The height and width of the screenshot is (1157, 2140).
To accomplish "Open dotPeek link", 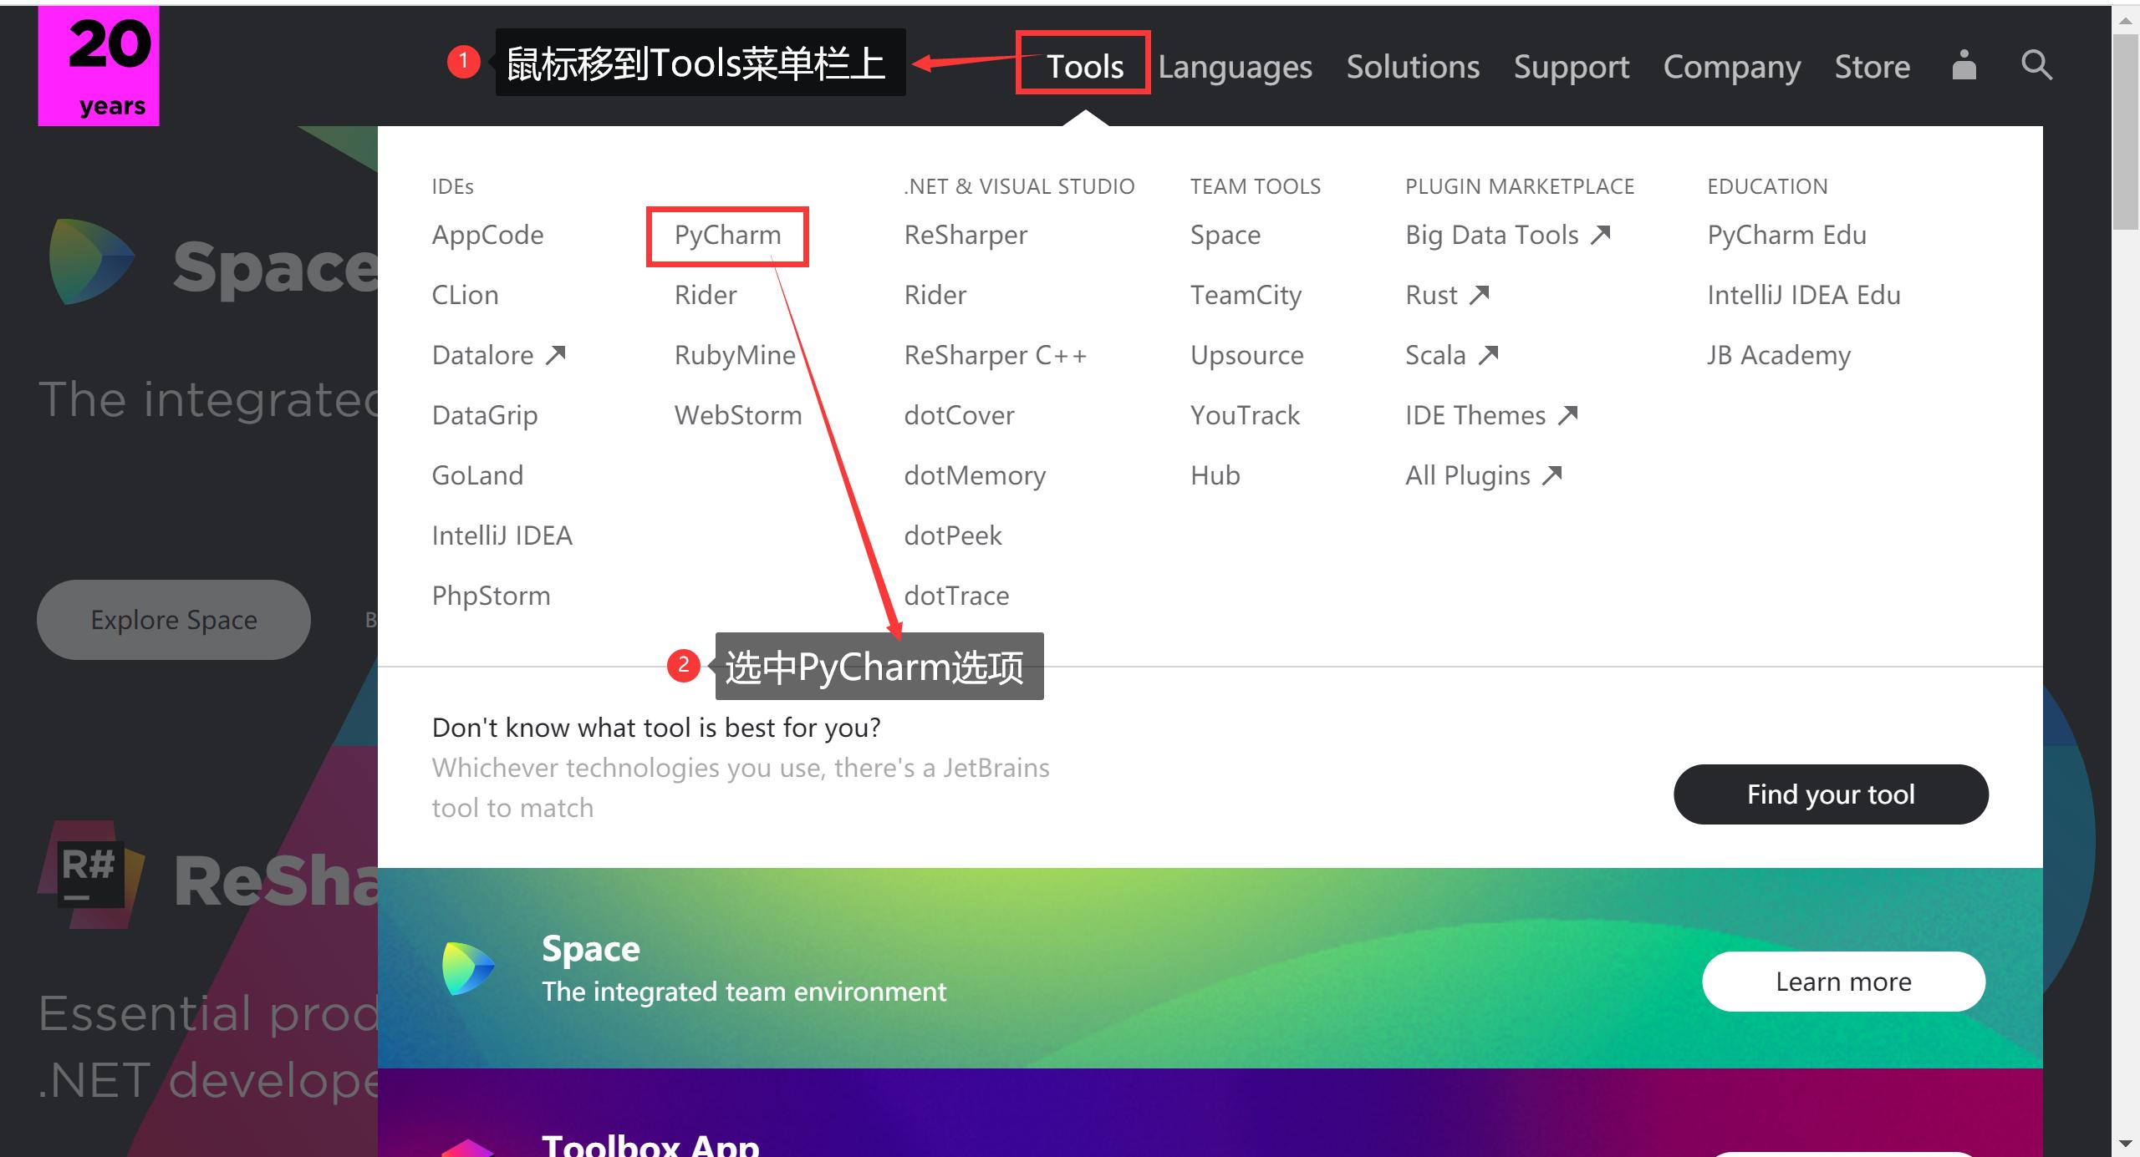I will pyautogui.click(x=953, y=535).
